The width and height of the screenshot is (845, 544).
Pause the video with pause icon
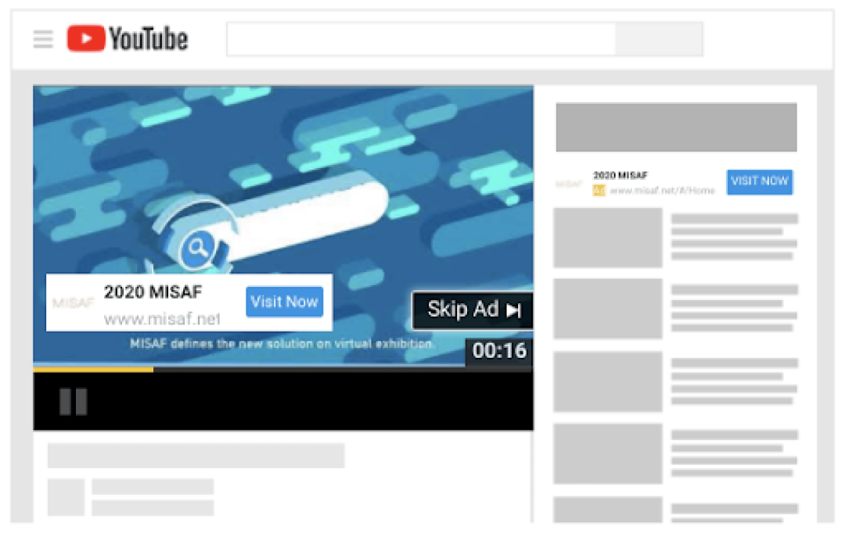point(74,401)
